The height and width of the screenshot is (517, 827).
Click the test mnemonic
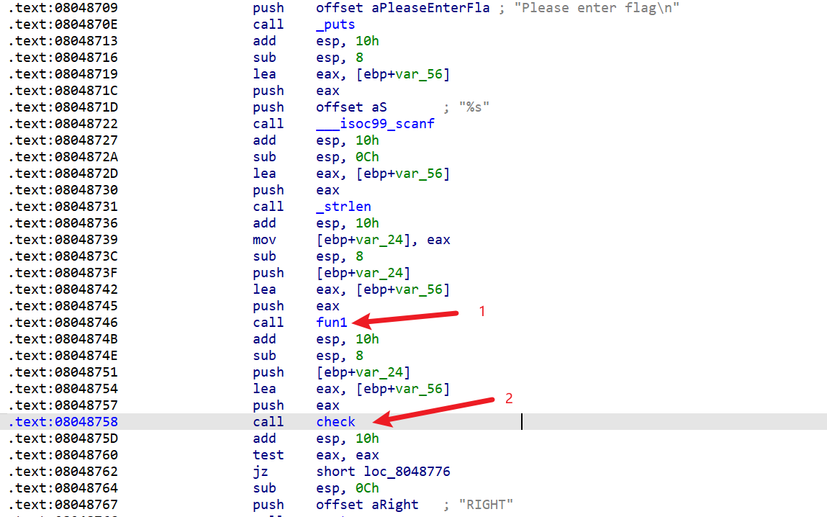point(268,455)
